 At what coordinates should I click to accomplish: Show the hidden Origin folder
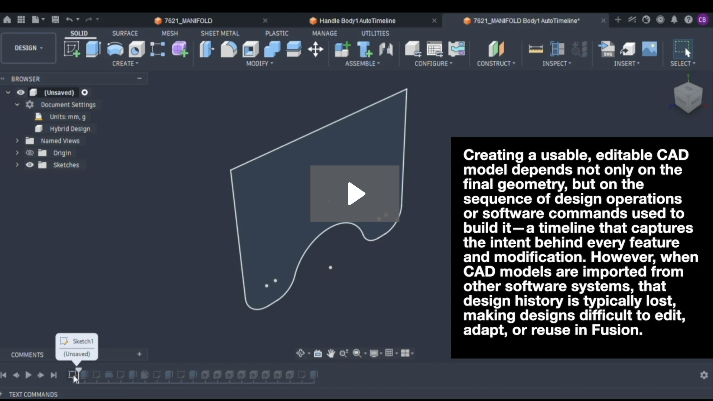(x=30, y=153)
